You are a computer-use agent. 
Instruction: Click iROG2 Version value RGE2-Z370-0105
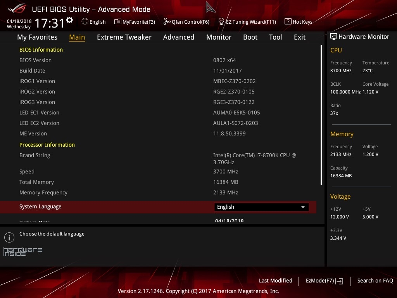click(234, 92)
